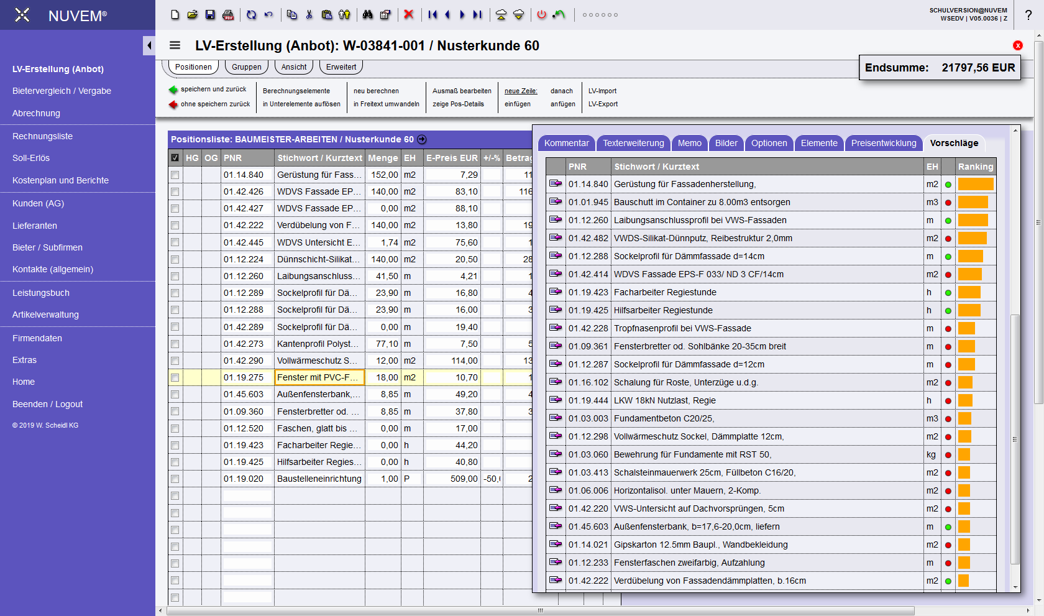Click the New document icon

click(175, 14)
